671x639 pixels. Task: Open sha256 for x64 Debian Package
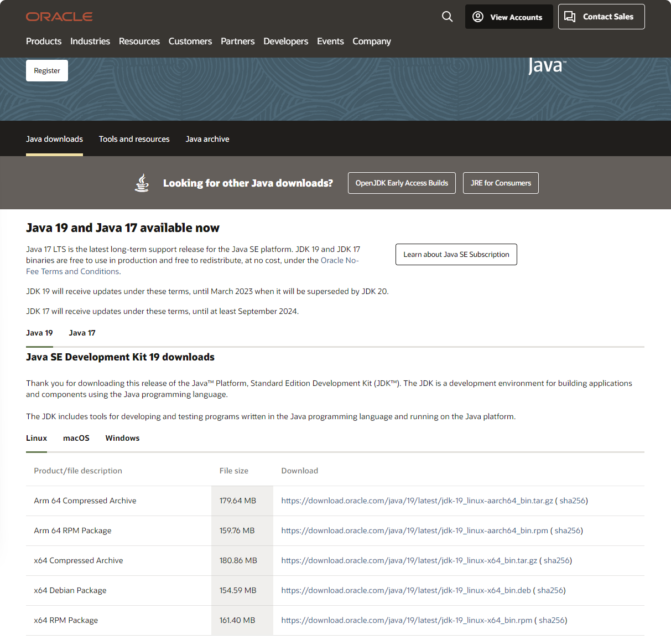click(550, 590)
